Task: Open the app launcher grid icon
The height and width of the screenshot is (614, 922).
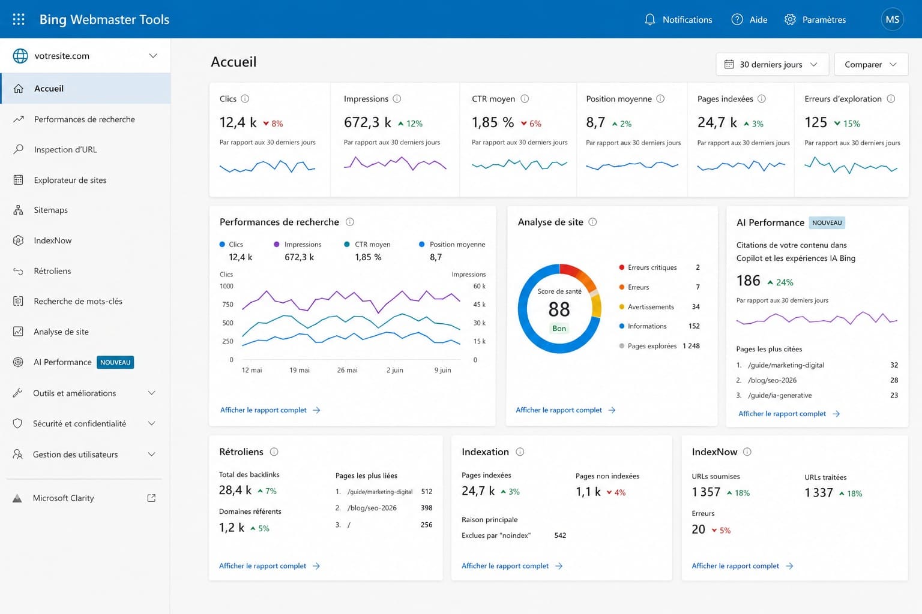Action: coord(19,19)
